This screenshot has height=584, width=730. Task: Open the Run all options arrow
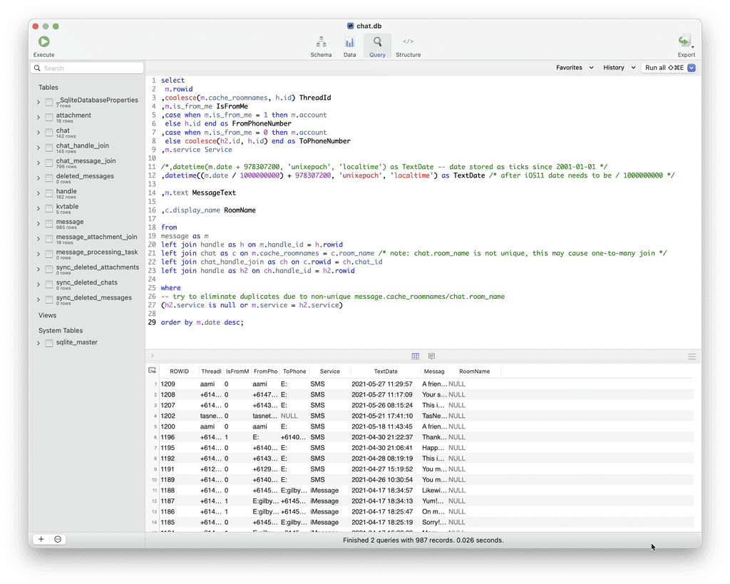[692, 68]
